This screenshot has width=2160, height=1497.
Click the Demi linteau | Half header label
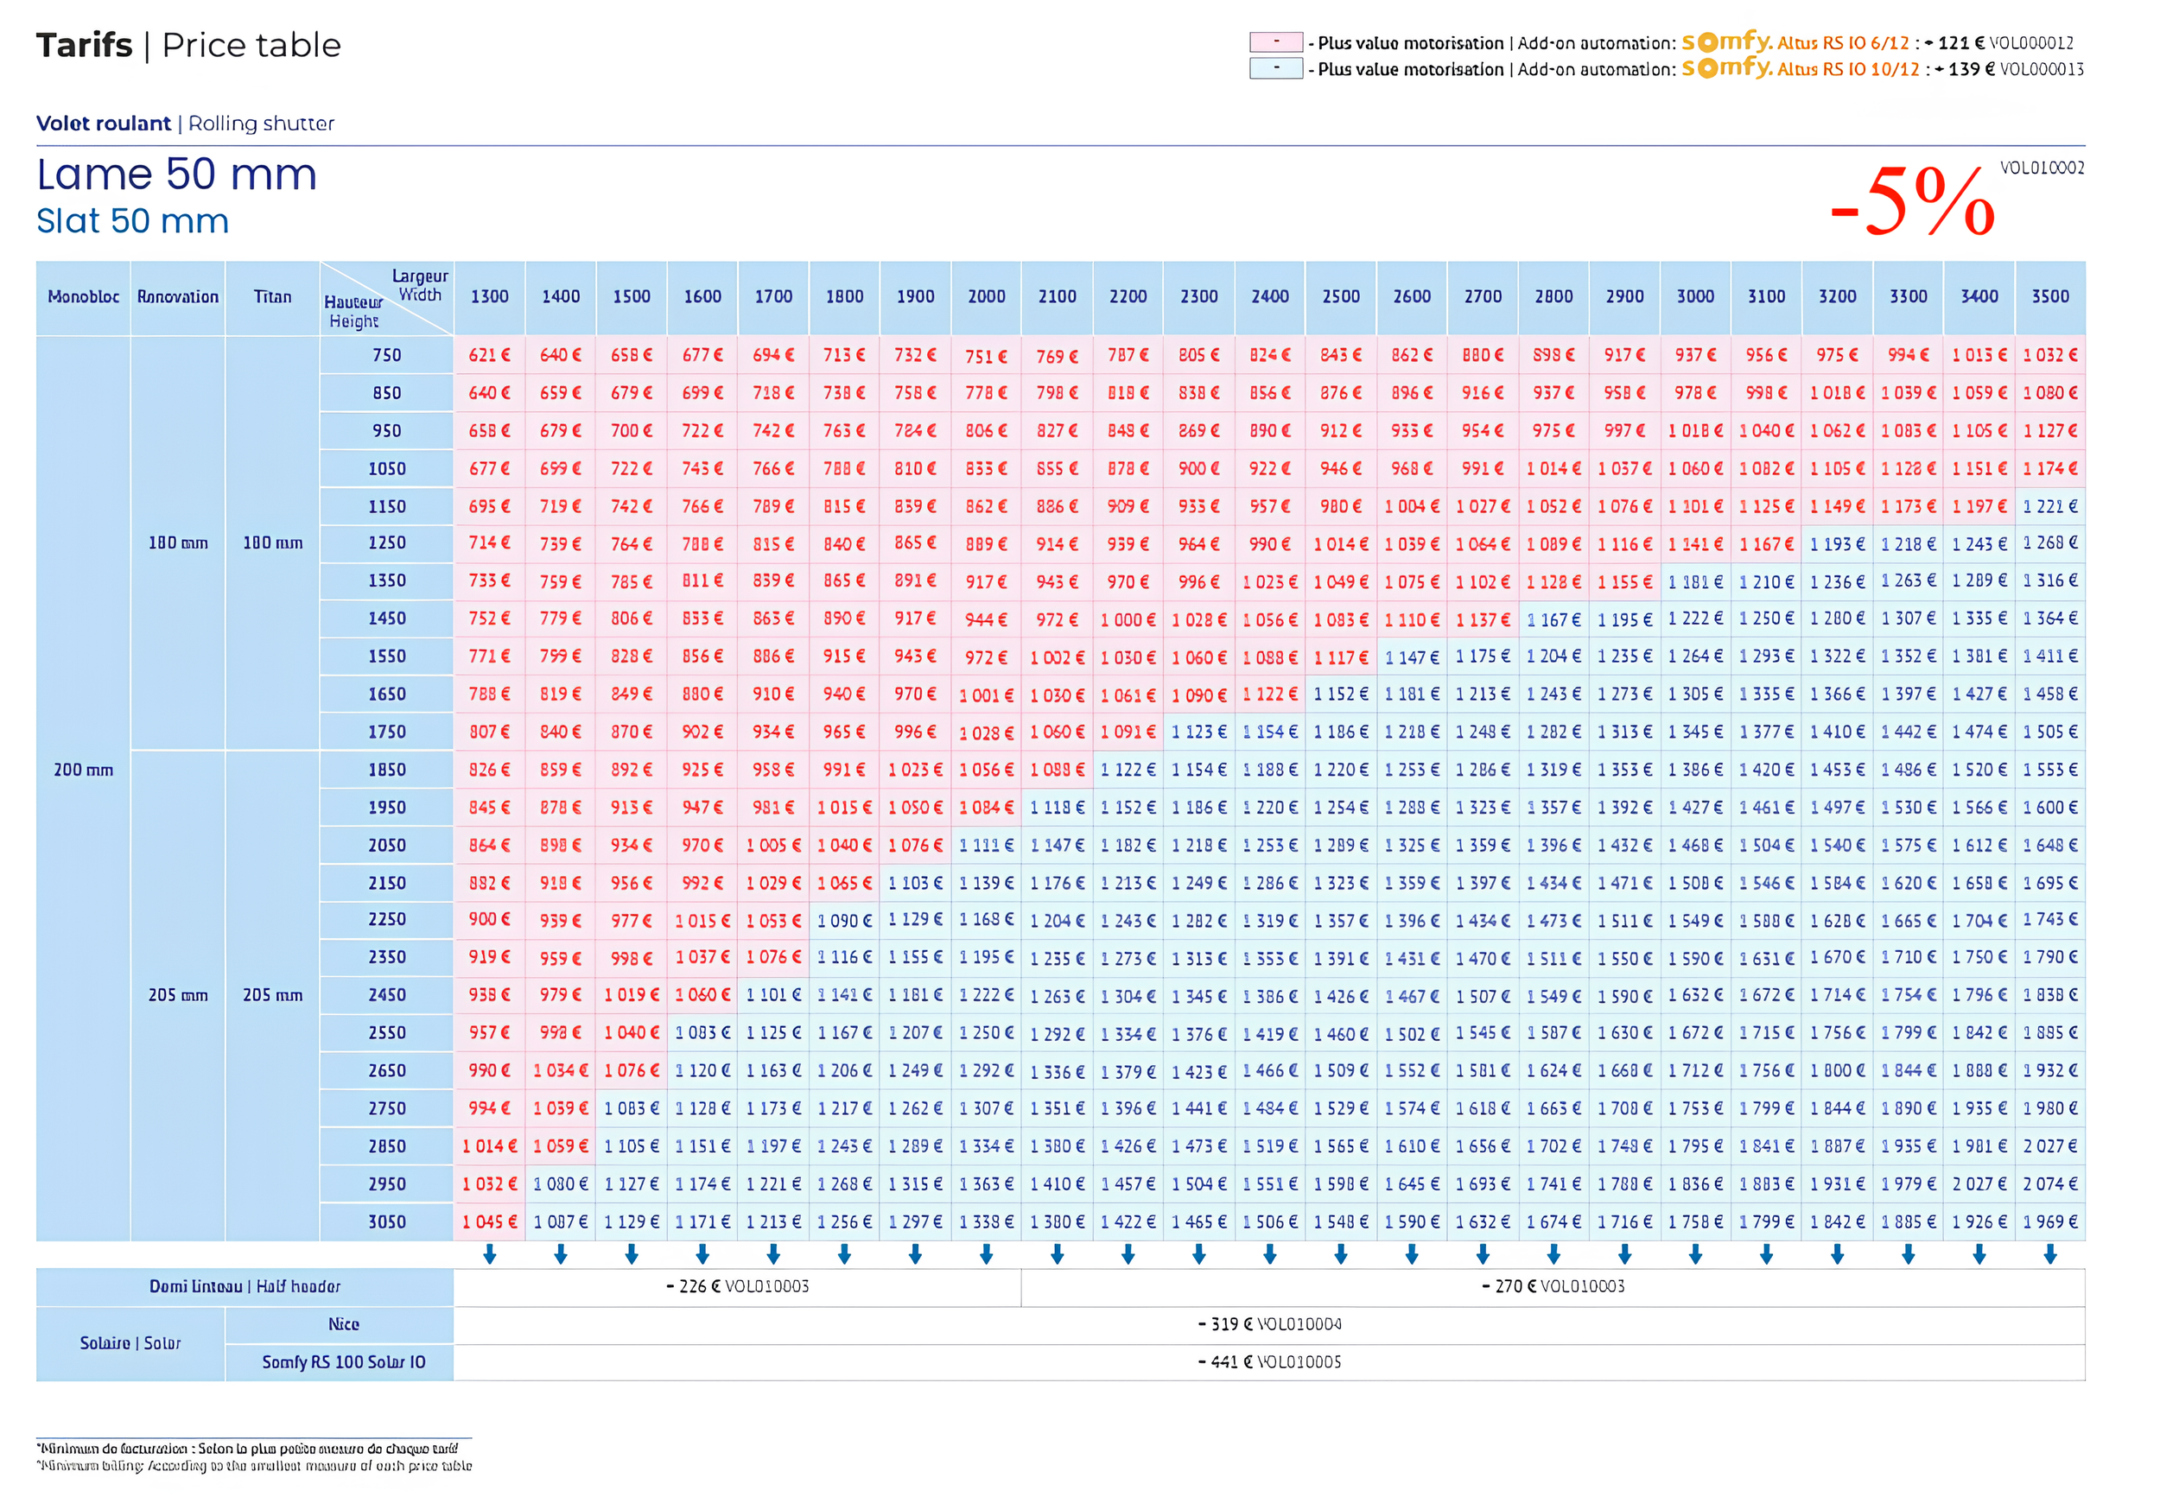click(x=245, y=1286)
